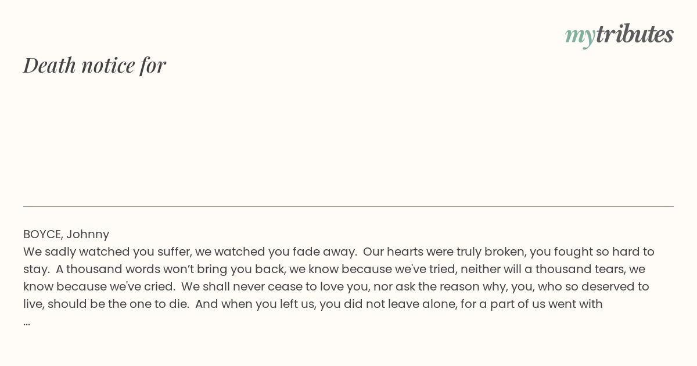
Task: Click the horizontal divider line
Action: [348, 206]
